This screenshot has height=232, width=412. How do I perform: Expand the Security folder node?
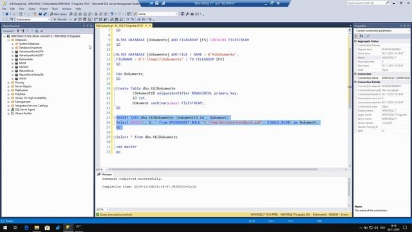pos(8,82)
